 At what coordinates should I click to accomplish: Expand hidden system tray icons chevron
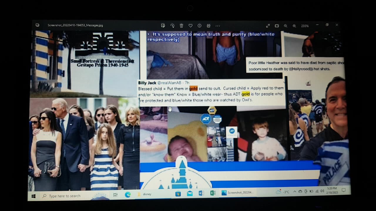coord(295,191)
